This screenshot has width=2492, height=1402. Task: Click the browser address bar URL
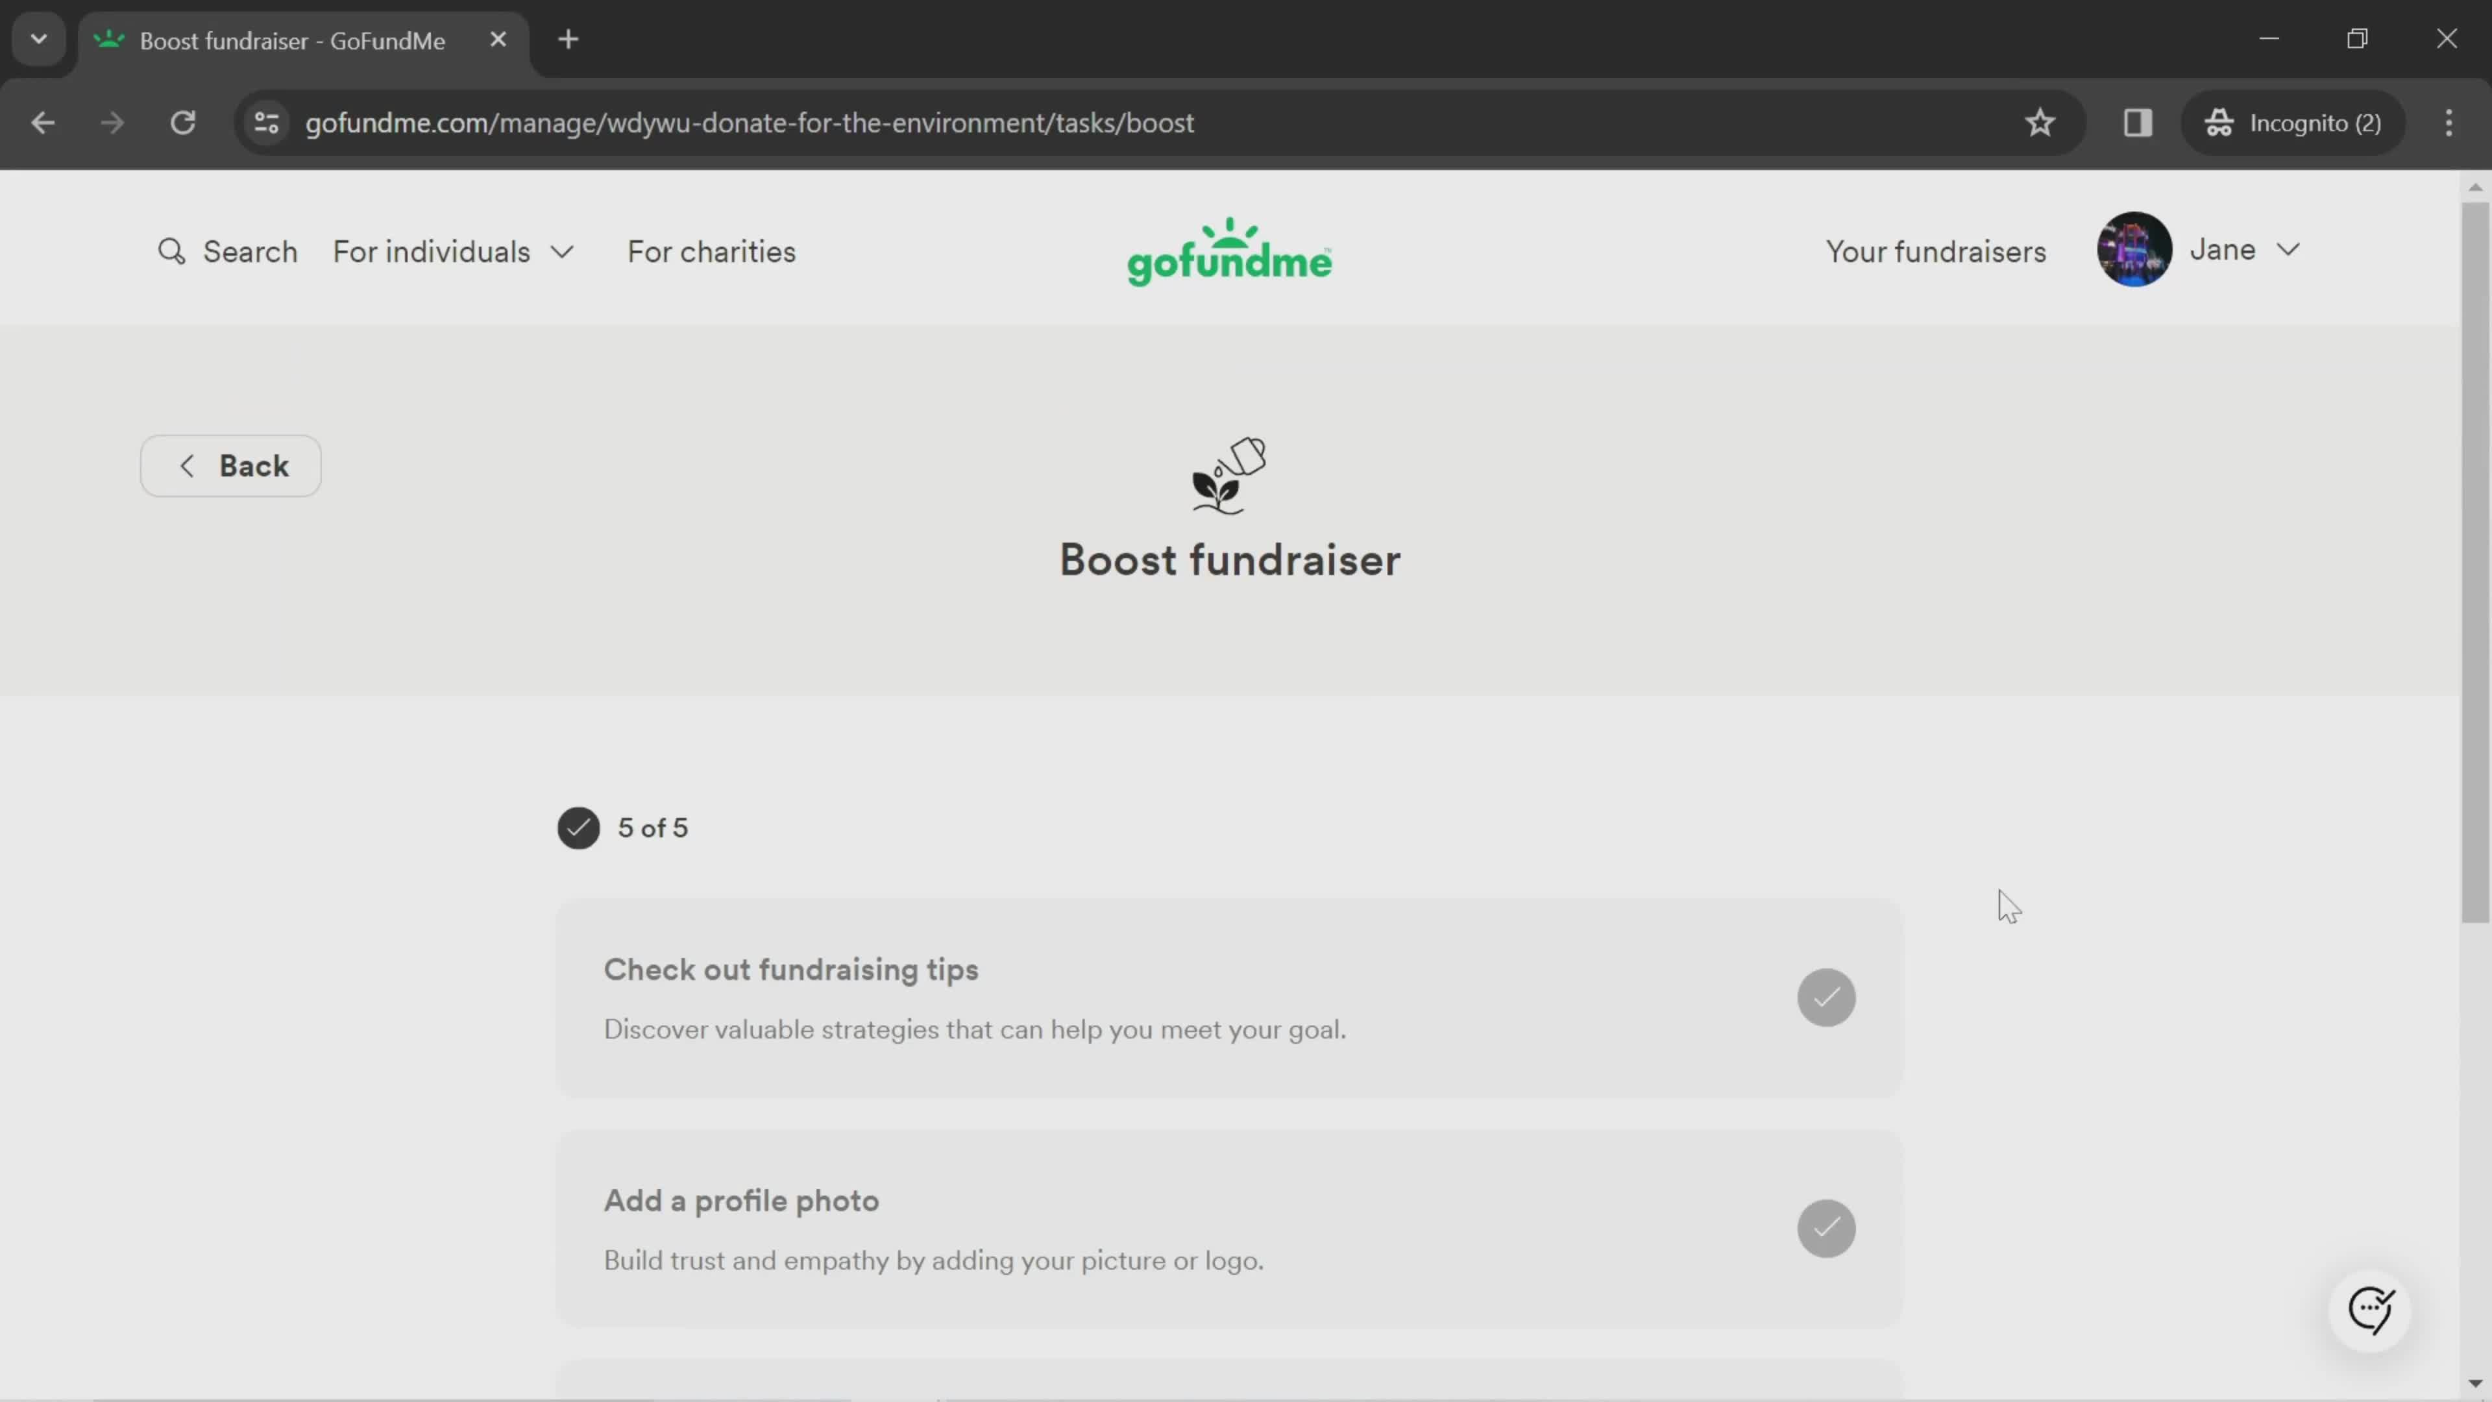(x=748, y=121)
